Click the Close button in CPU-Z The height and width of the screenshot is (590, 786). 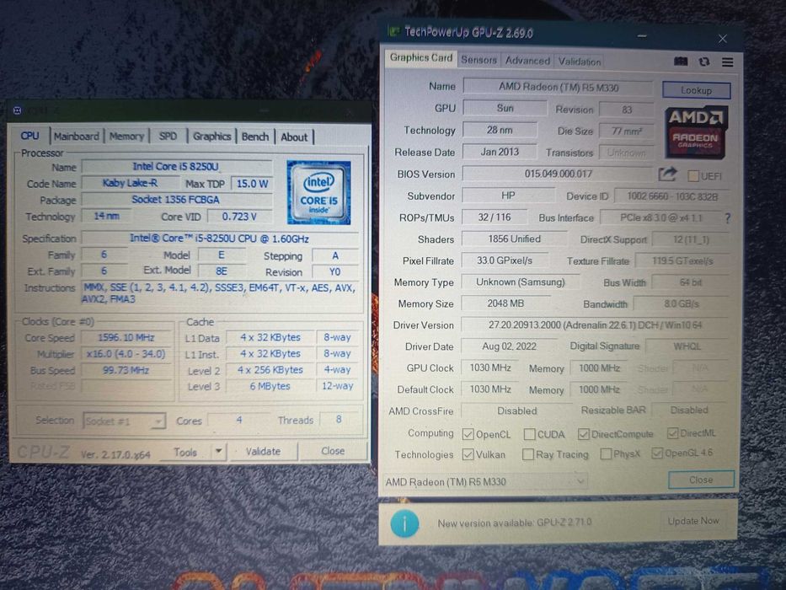(333, 451)
